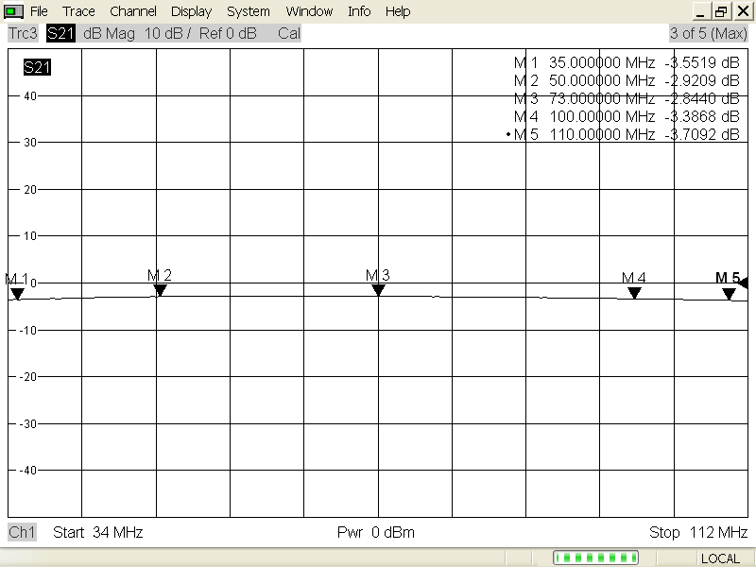Select M 3 73.000000 MHz marker readout row
The width and height of the screenshot is (756, 567).
coord(627,98)
